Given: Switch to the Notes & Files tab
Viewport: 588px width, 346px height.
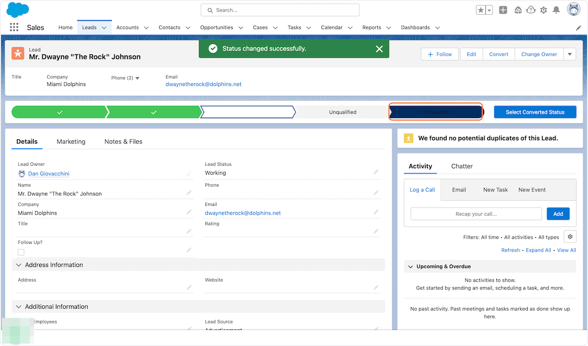Looking at the screenshot, I should point(123,141).
